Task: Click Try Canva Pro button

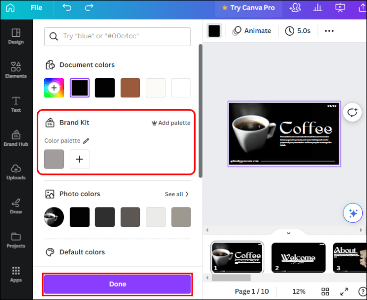Action: [x=248, y=8]
